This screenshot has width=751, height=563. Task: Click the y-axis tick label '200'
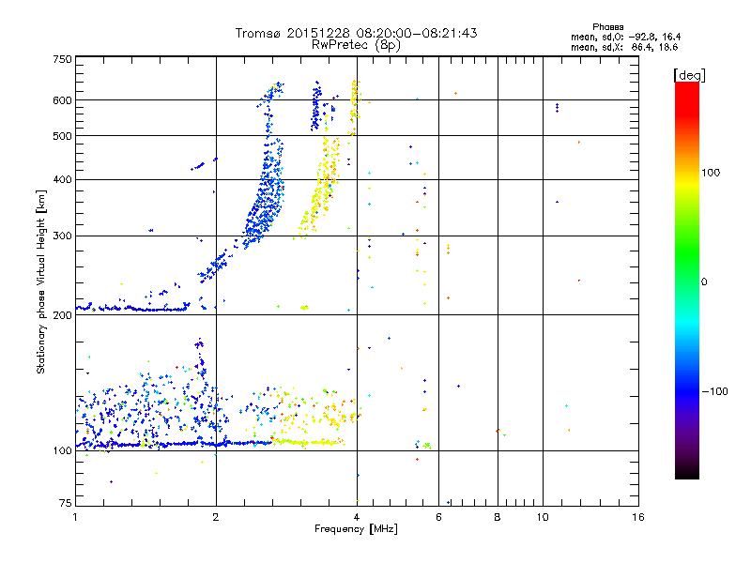click(62, 315)
